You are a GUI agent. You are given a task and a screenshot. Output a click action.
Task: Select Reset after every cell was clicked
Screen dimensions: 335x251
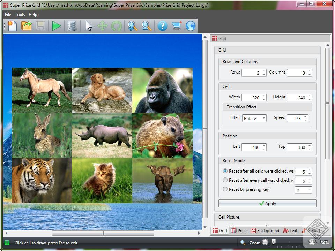point(225,180)
